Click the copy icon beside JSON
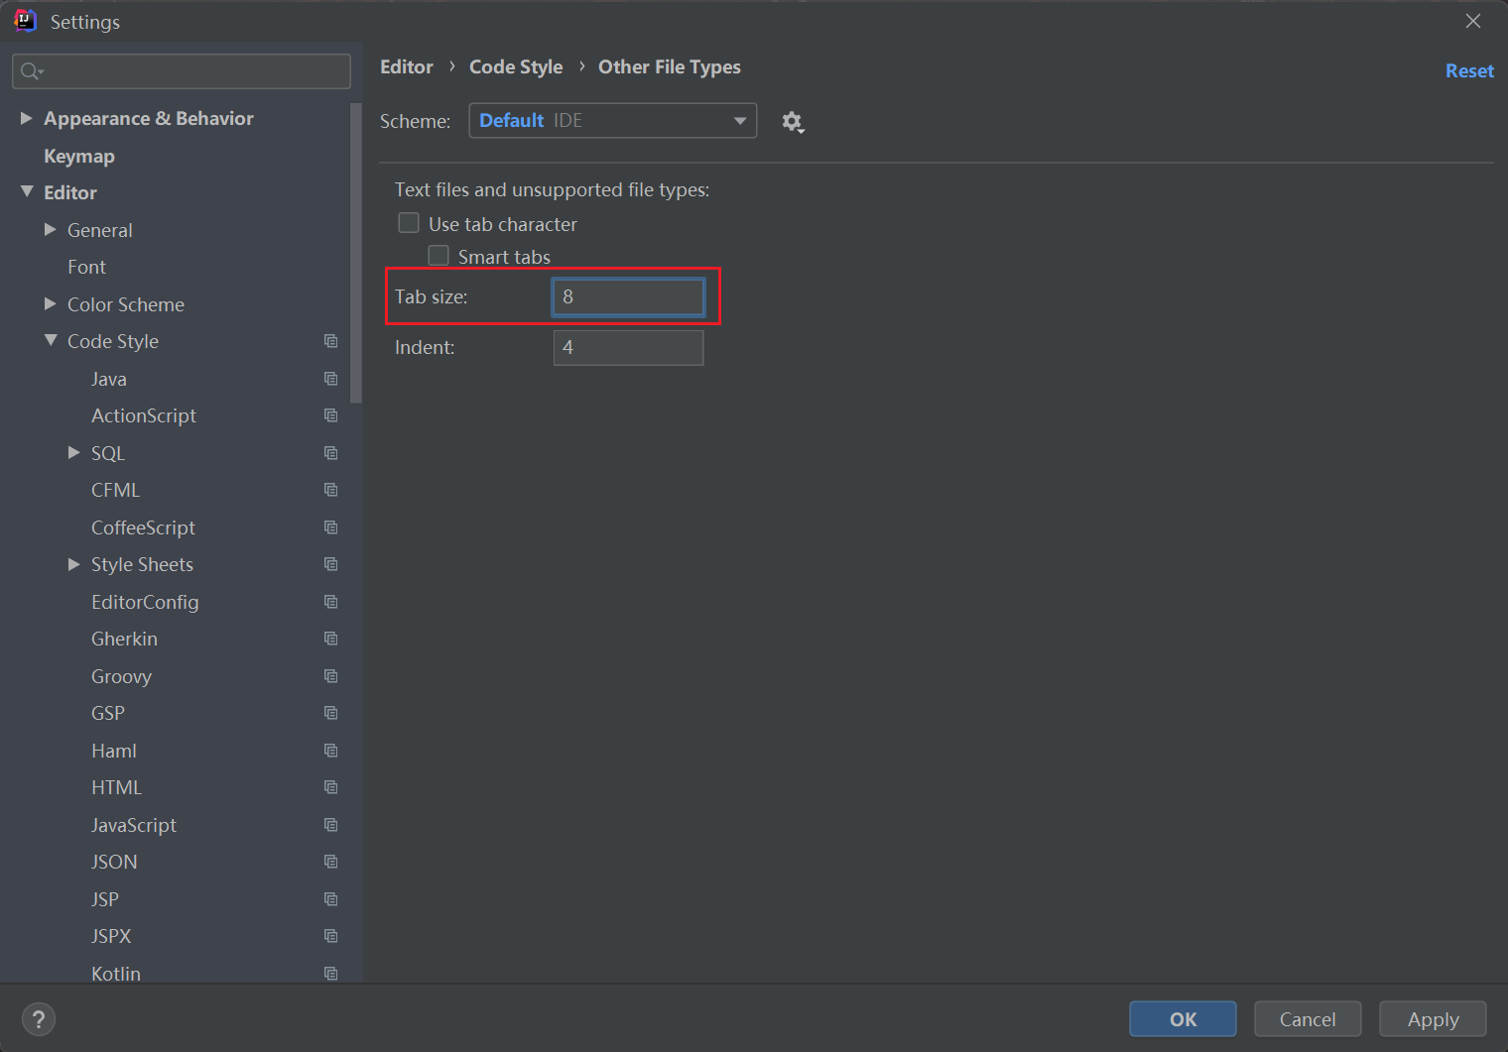Viewport: 1508px width, 1052px height. [x=331, y=862]
